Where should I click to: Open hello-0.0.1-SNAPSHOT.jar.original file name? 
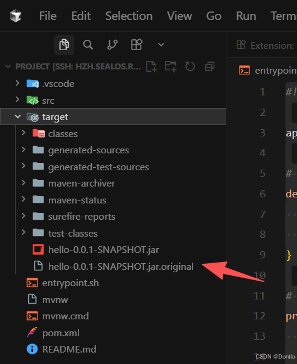pyautogui.click(x=121, y=266)
